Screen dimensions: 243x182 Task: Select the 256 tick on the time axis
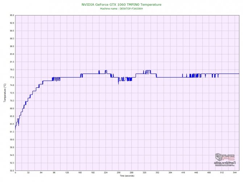point(119,173)
